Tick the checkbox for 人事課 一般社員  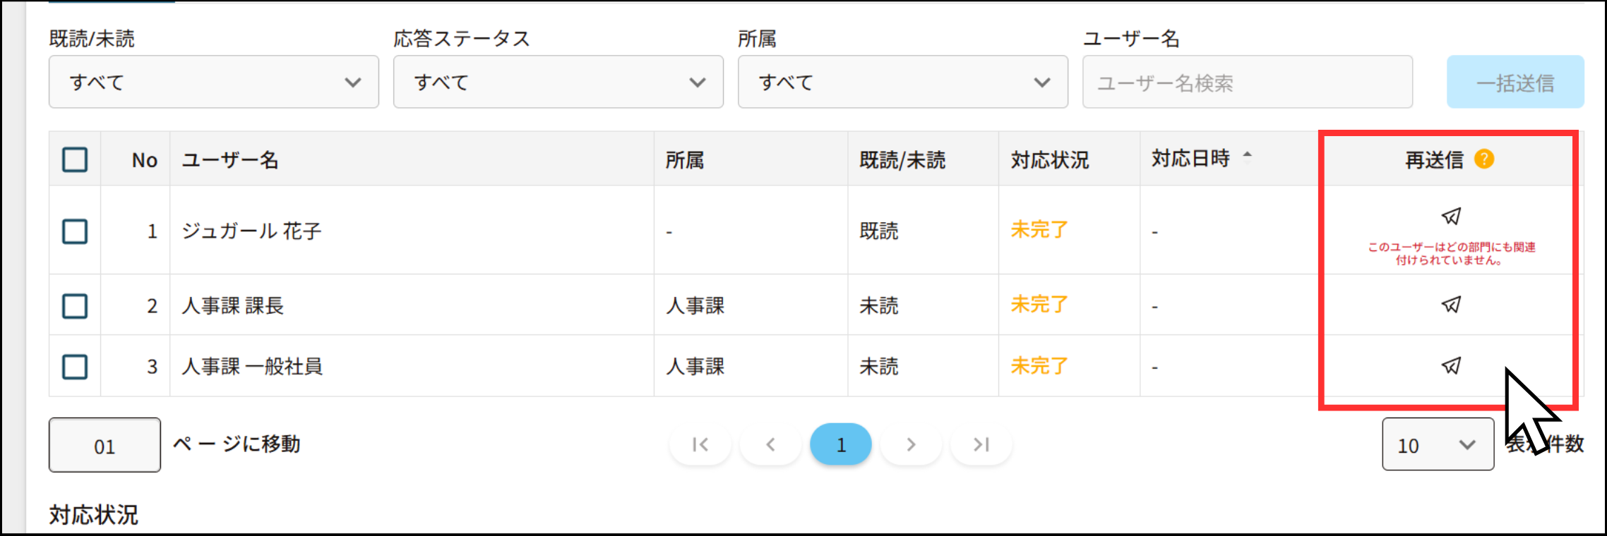coord(75,367)
